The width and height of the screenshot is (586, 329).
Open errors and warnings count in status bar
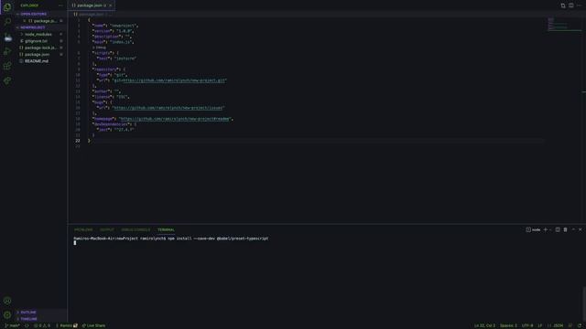pos(42,325)
